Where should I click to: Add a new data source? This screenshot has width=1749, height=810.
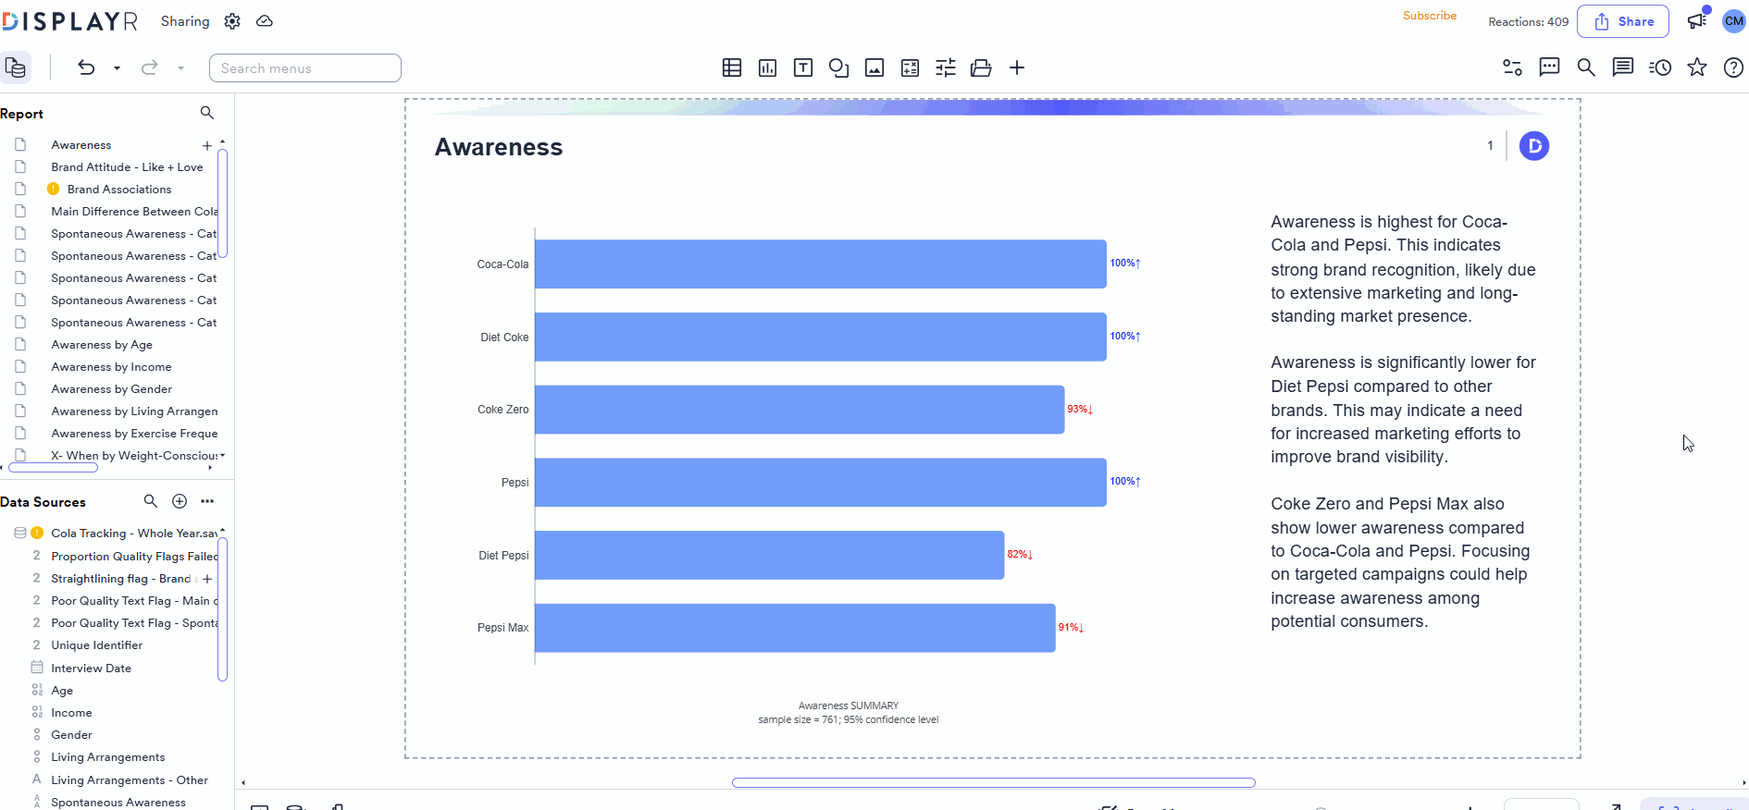point(180,501)
